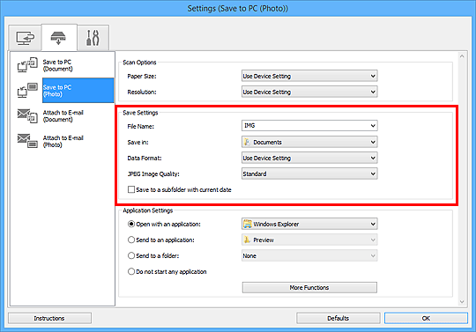
Task: Enable Save to a subfolder with current date
Action: [131, 190]
